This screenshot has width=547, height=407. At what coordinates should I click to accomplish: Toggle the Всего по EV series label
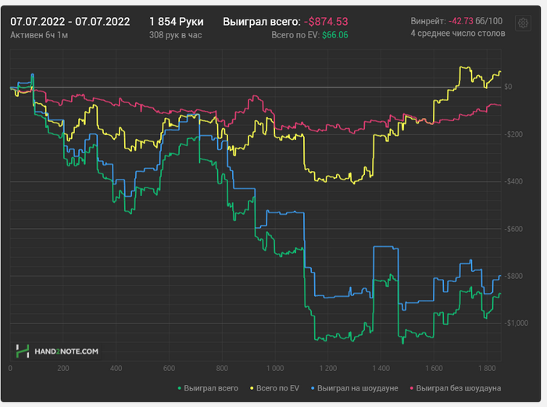pyautogui.click(x=277, y=388)
